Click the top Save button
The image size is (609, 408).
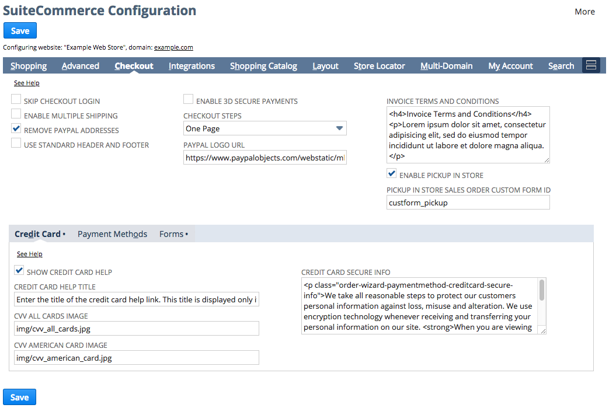click(20, 31)
